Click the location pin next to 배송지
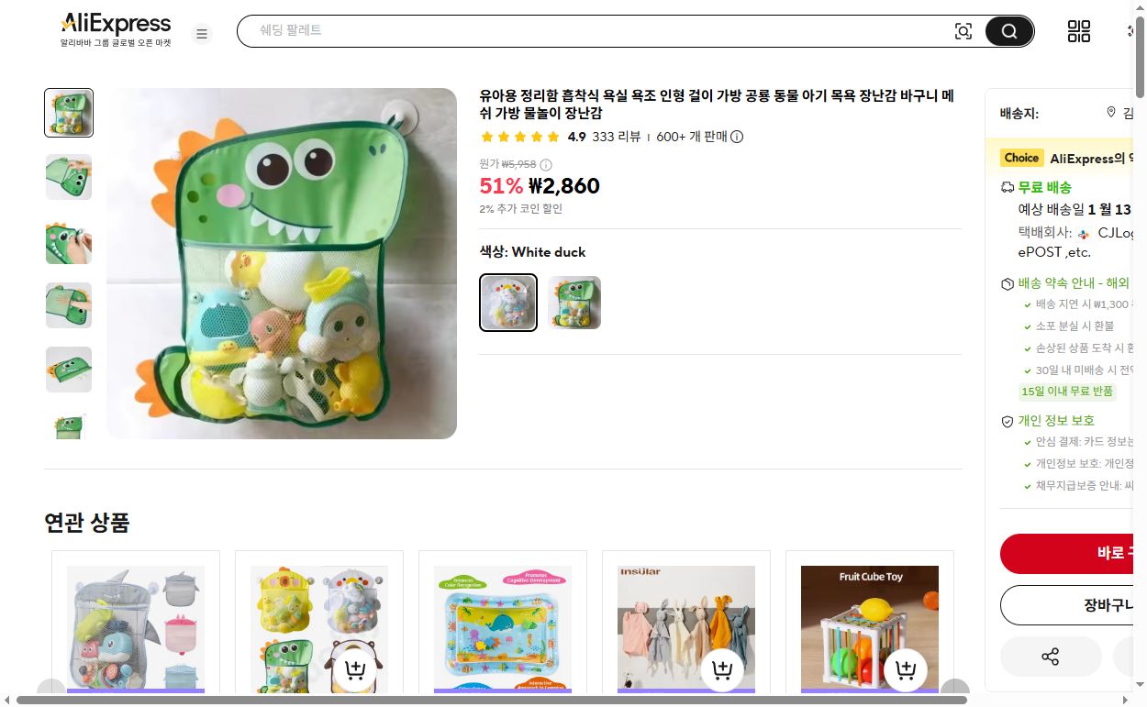Viewport: 1147px width, 707px height. click(x=1110, y=113)
